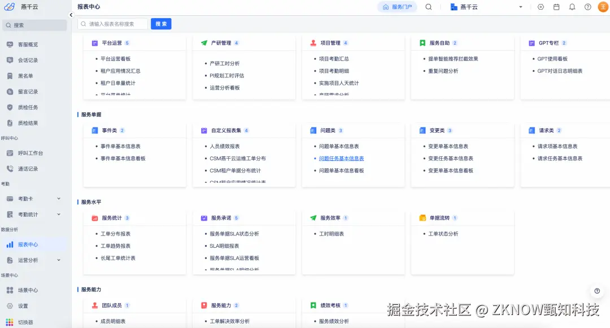
Task: Click the 呼叫工作台 icon
Action: (x=10, y=153)
